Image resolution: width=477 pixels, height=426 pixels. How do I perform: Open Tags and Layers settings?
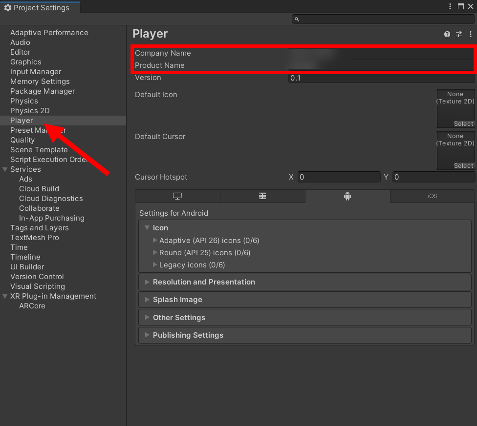(x=40, y=228)
